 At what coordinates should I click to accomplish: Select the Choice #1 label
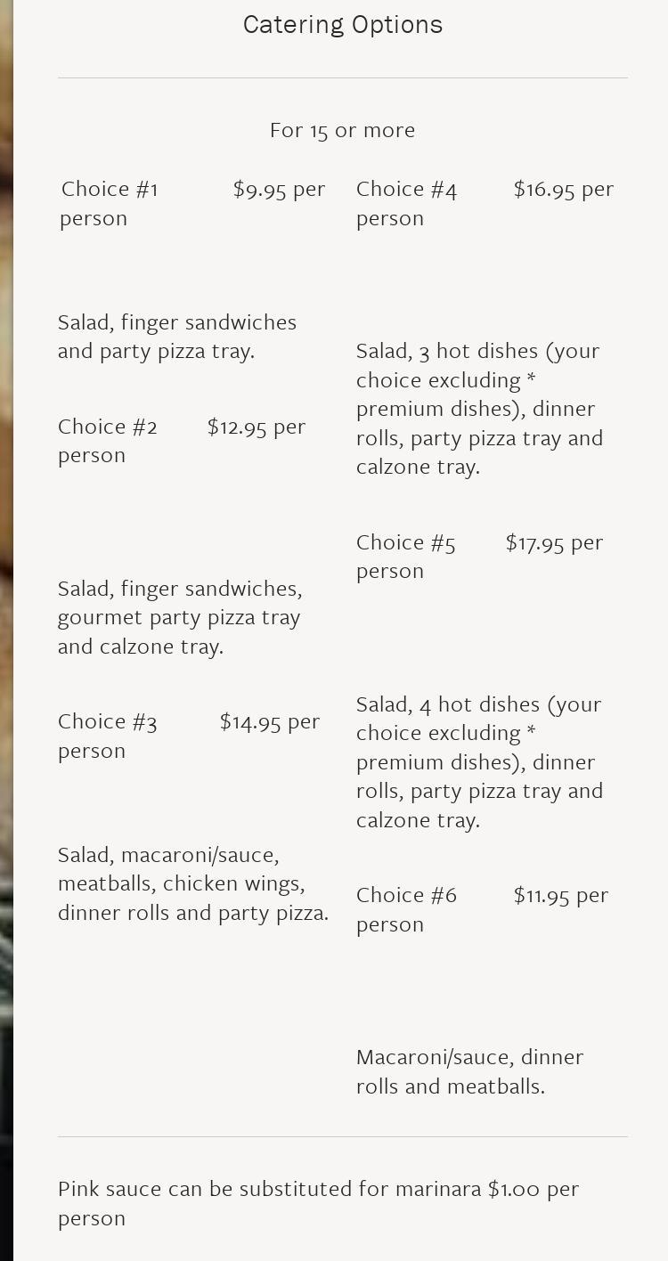pyautogui.click(x=110, y=189)
